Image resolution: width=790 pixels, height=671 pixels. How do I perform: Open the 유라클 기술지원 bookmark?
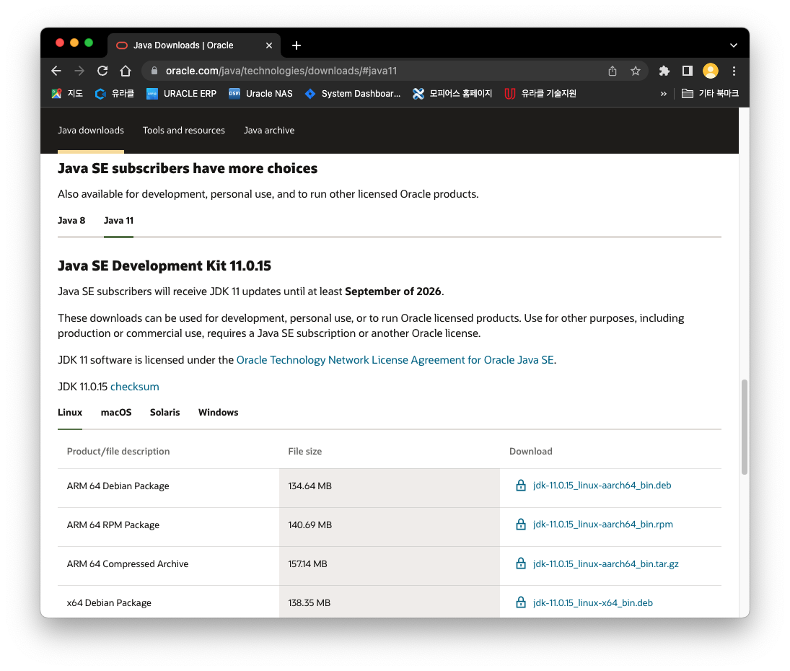click(x=540, y=94)
